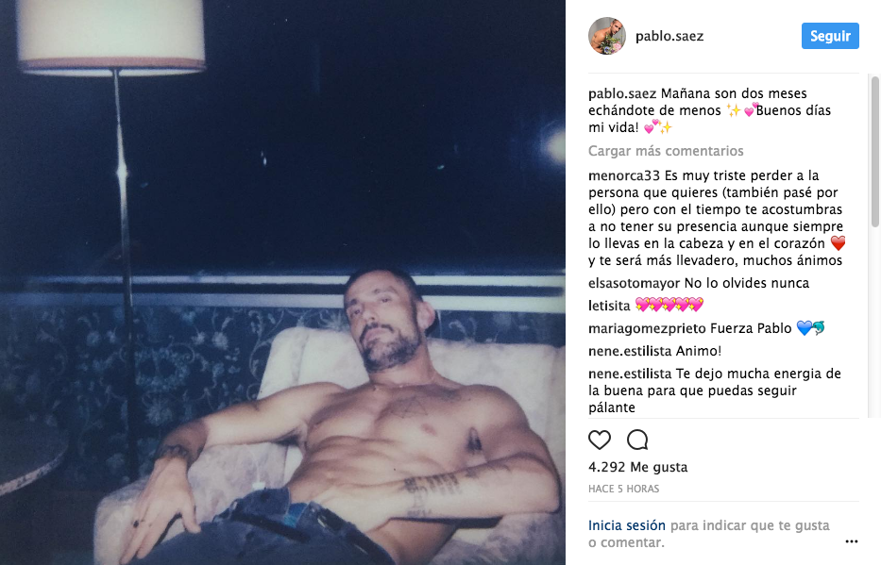Open the three-dots more options menu
The width and height of the screenshot is (881, 565).
[x=851, y=541]
